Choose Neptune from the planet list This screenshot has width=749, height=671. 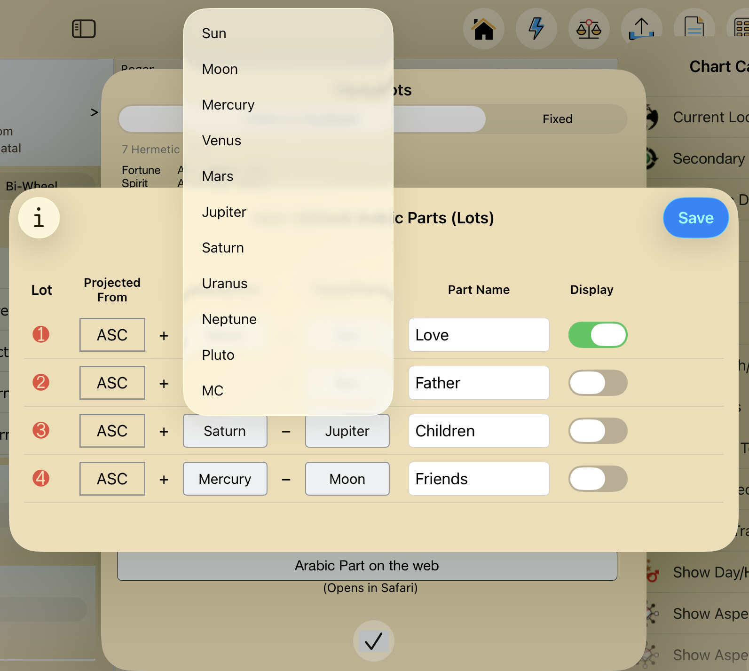click(288, 319)
